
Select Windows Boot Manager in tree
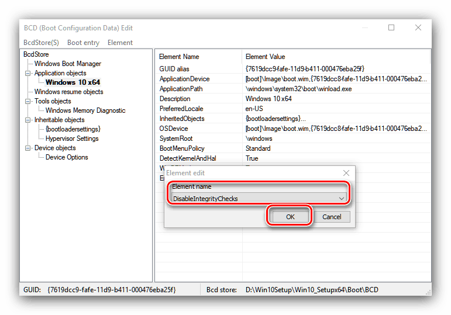[x=68, y=64]
